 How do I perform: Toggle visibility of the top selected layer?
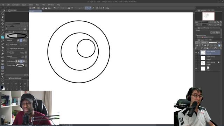click(x=196, y=52)
